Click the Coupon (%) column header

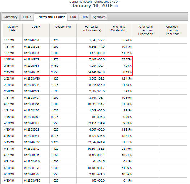(63, 27)
